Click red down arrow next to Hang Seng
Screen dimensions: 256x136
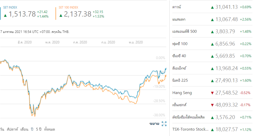(212, 93)
